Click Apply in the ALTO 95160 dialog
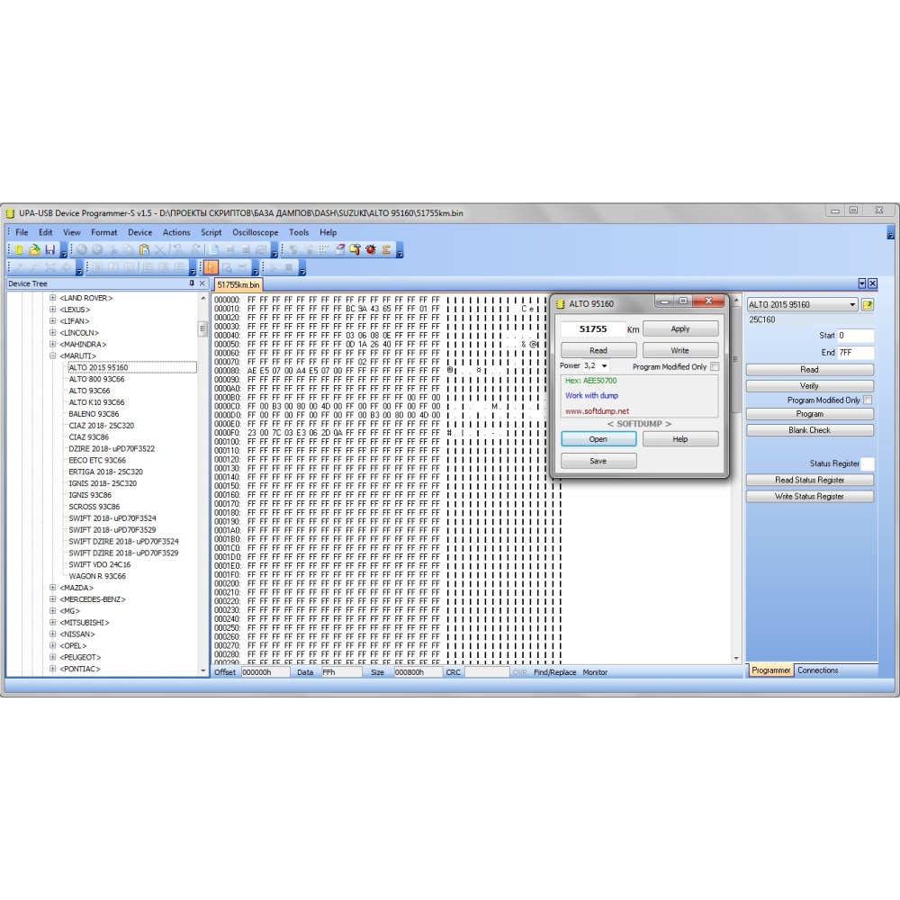 (x=680, y=328)
